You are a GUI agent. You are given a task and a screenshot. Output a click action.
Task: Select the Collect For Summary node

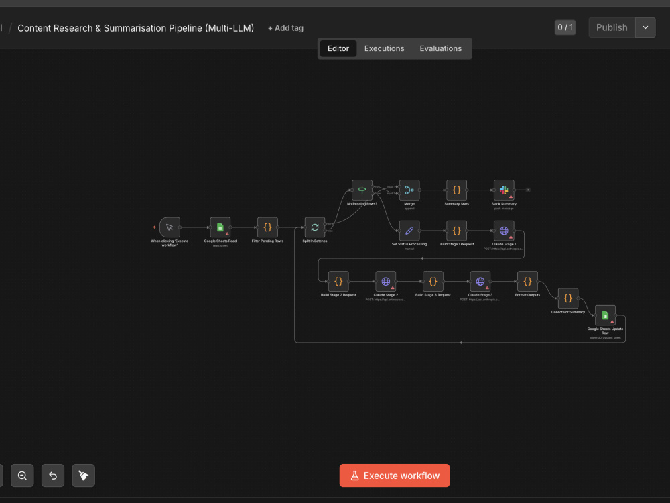click(568, 298)
